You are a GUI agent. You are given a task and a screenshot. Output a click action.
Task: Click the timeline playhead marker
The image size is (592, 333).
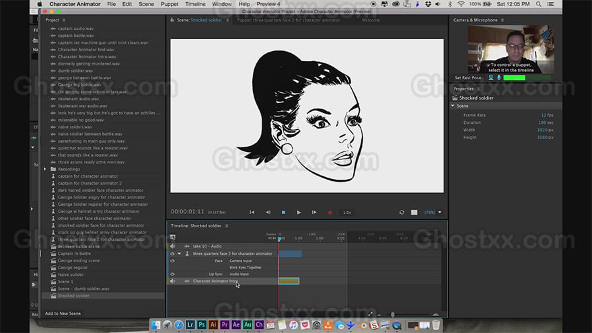(279, 239)
